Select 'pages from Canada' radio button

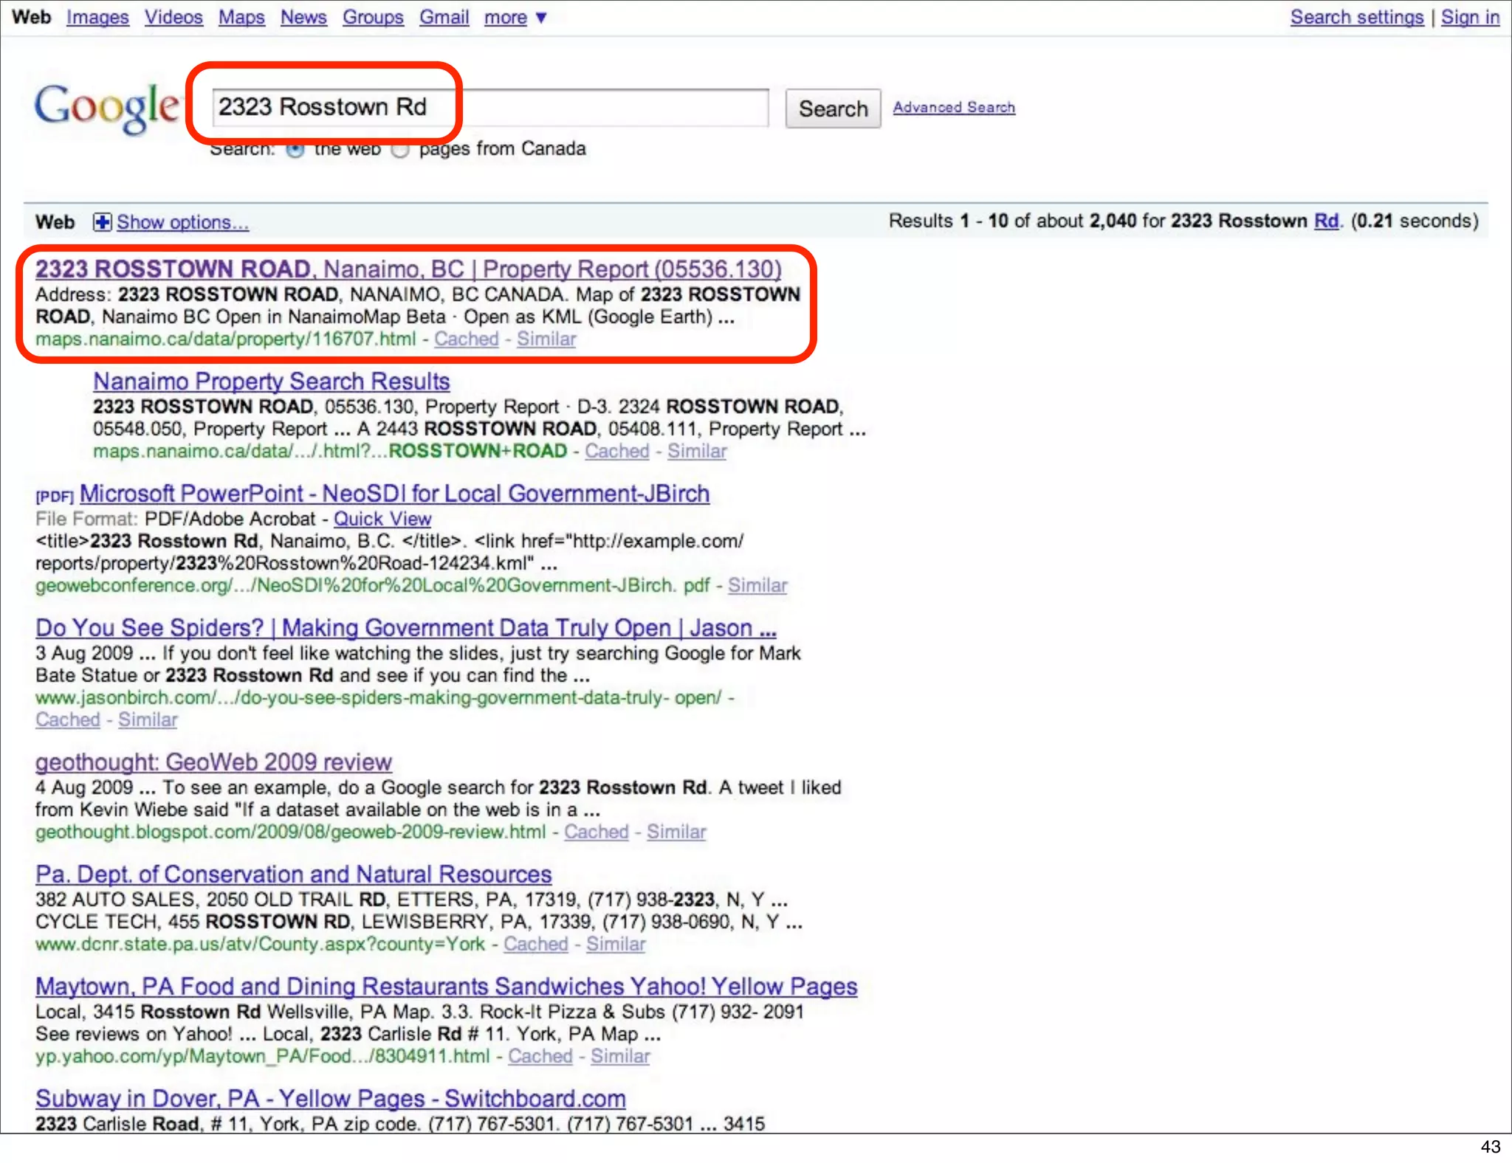400,151
